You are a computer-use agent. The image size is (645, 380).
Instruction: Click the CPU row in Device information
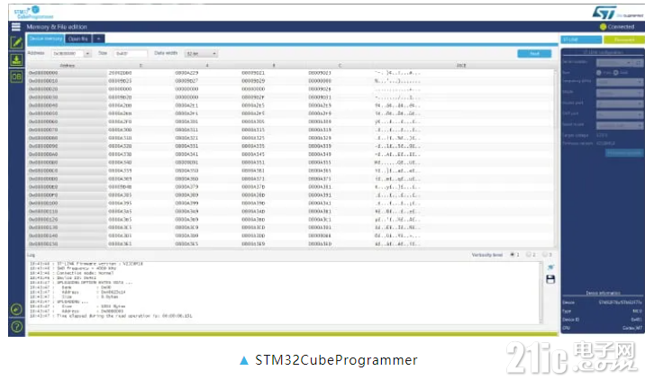pyautogui.click(x=602, y=328)
